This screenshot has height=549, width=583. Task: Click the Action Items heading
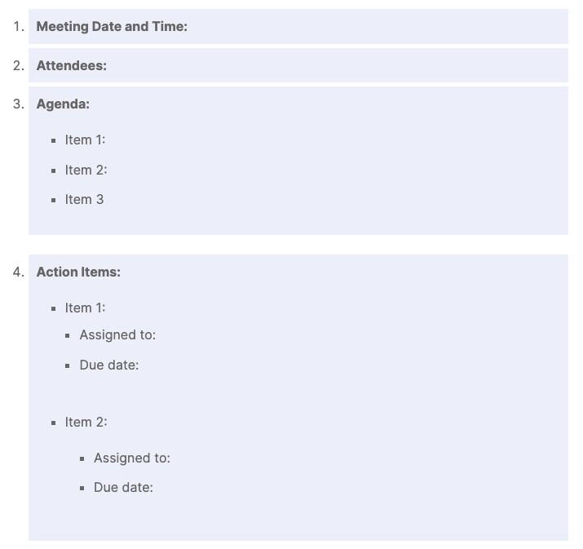click(78, 272)
